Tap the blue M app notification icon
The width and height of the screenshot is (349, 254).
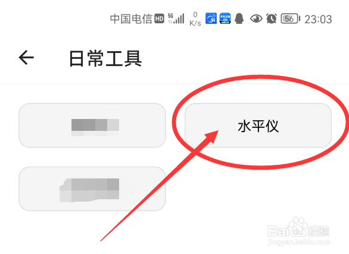(x=211, y=18)
